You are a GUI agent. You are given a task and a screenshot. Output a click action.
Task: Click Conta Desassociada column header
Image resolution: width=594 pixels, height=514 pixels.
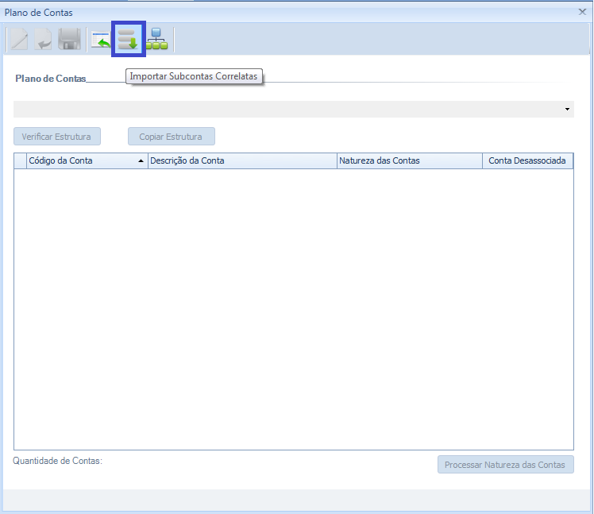[526, 160]
